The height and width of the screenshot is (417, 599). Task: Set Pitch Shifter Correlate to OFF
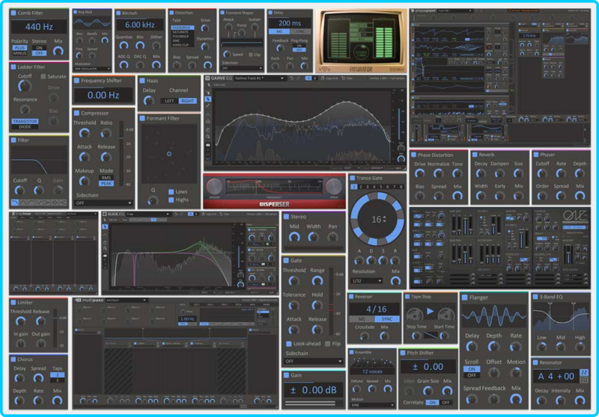coord(446,403)
